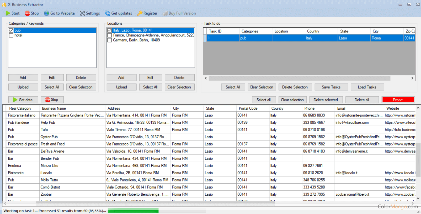The width and height of the screenshot is (421, 214).
Task: Check the Germany, Berlin location checkbox
Action: pyautogui.click(x=110, y=40)
